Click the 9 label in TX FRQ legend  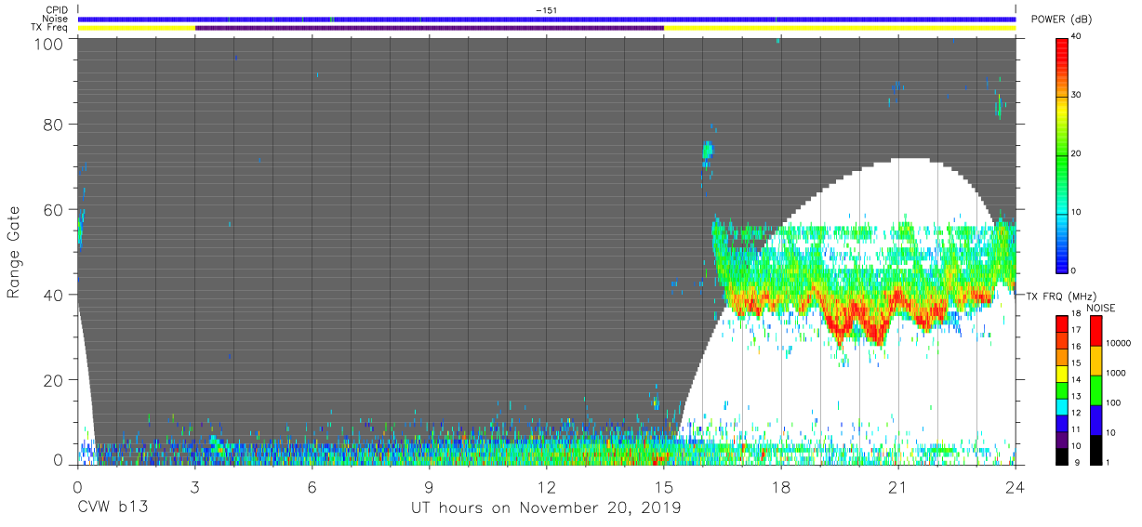tap(1077, 462)
